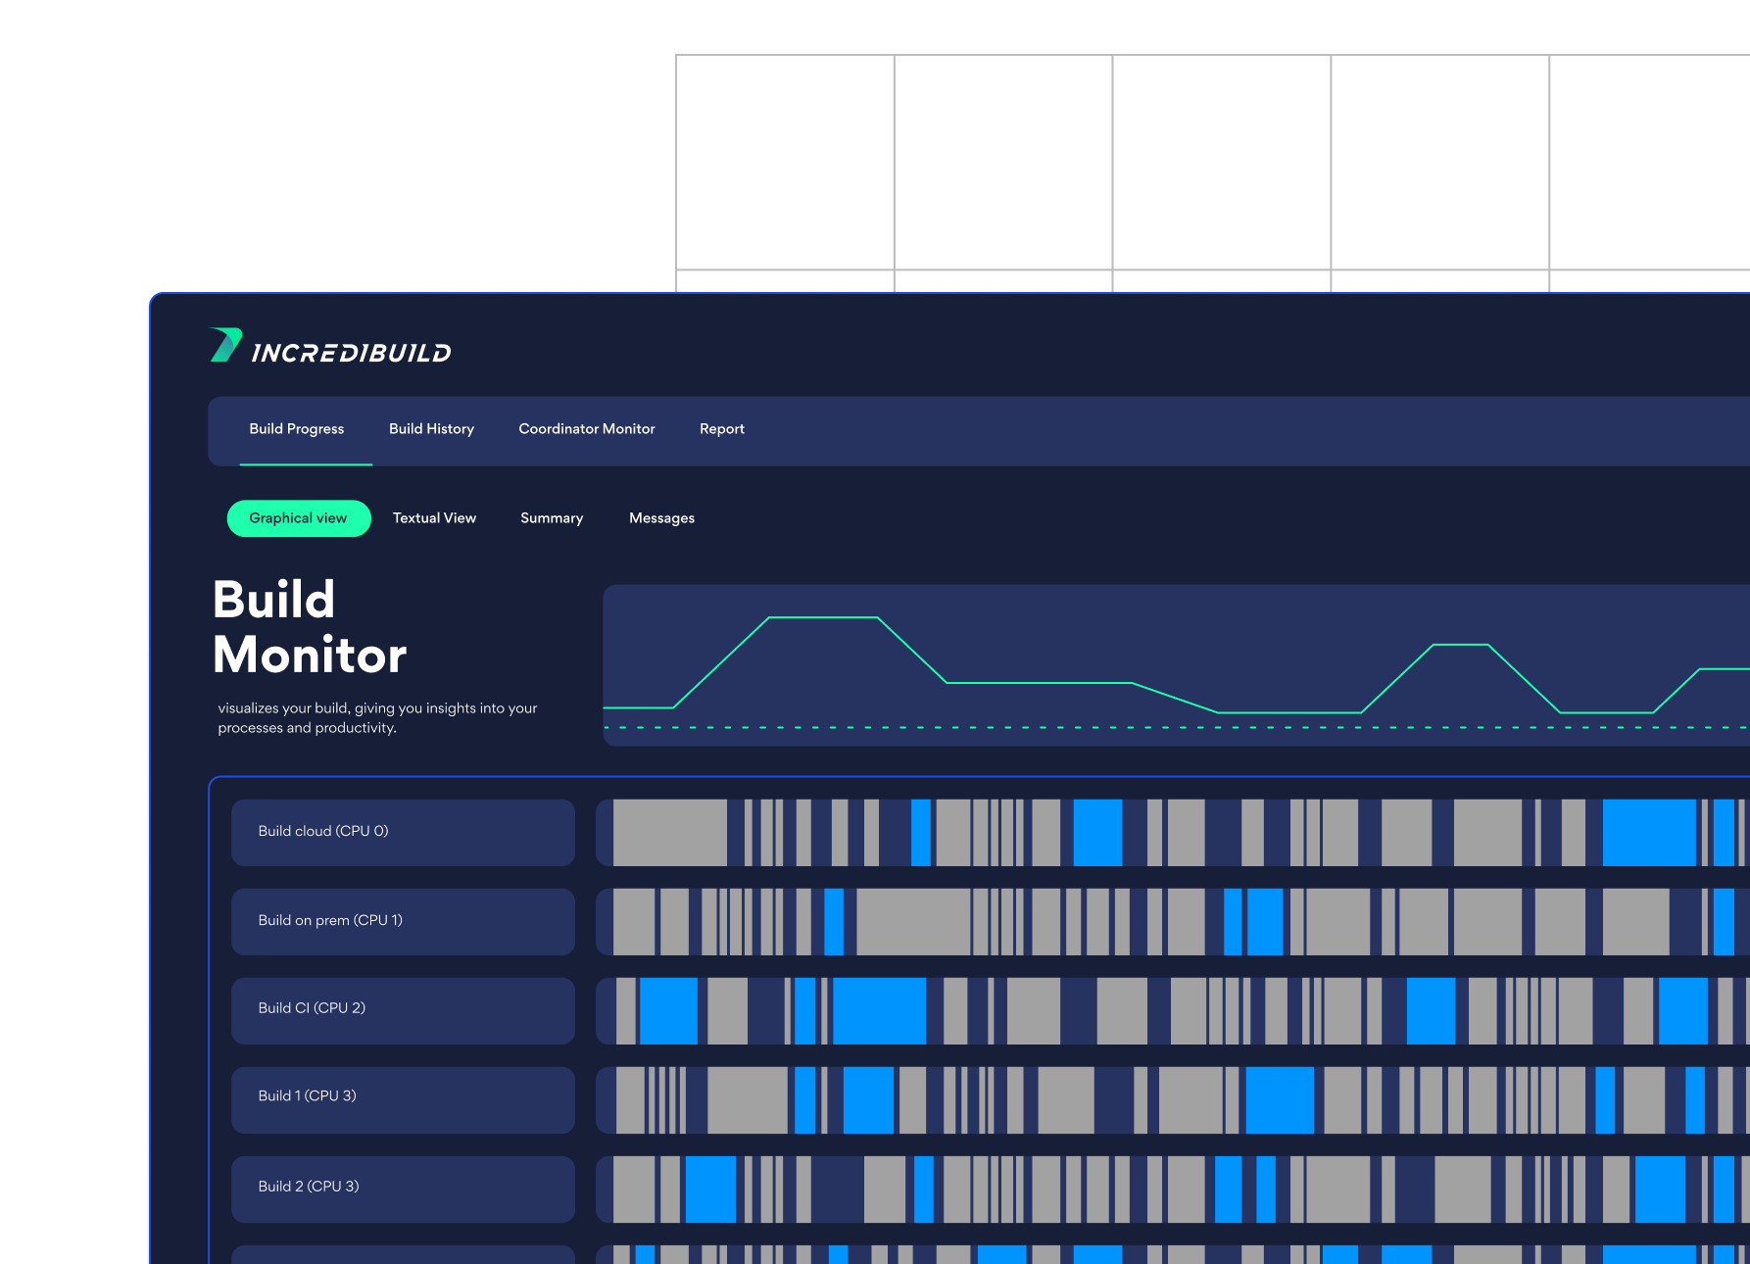Switch to the Build History tab
1750x1264 pixels.
pyautogui.click(x=431, y=429)
